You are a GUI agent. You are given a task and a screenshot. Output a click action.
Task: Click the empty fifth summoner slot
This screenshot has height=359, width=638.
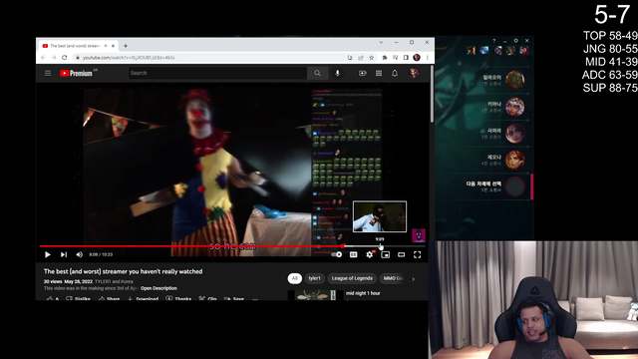[x=514, y=186]
